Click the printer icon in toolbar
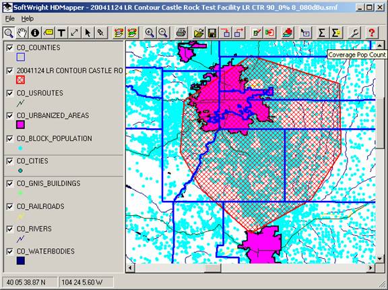388x290 pixels. point(181,32)
